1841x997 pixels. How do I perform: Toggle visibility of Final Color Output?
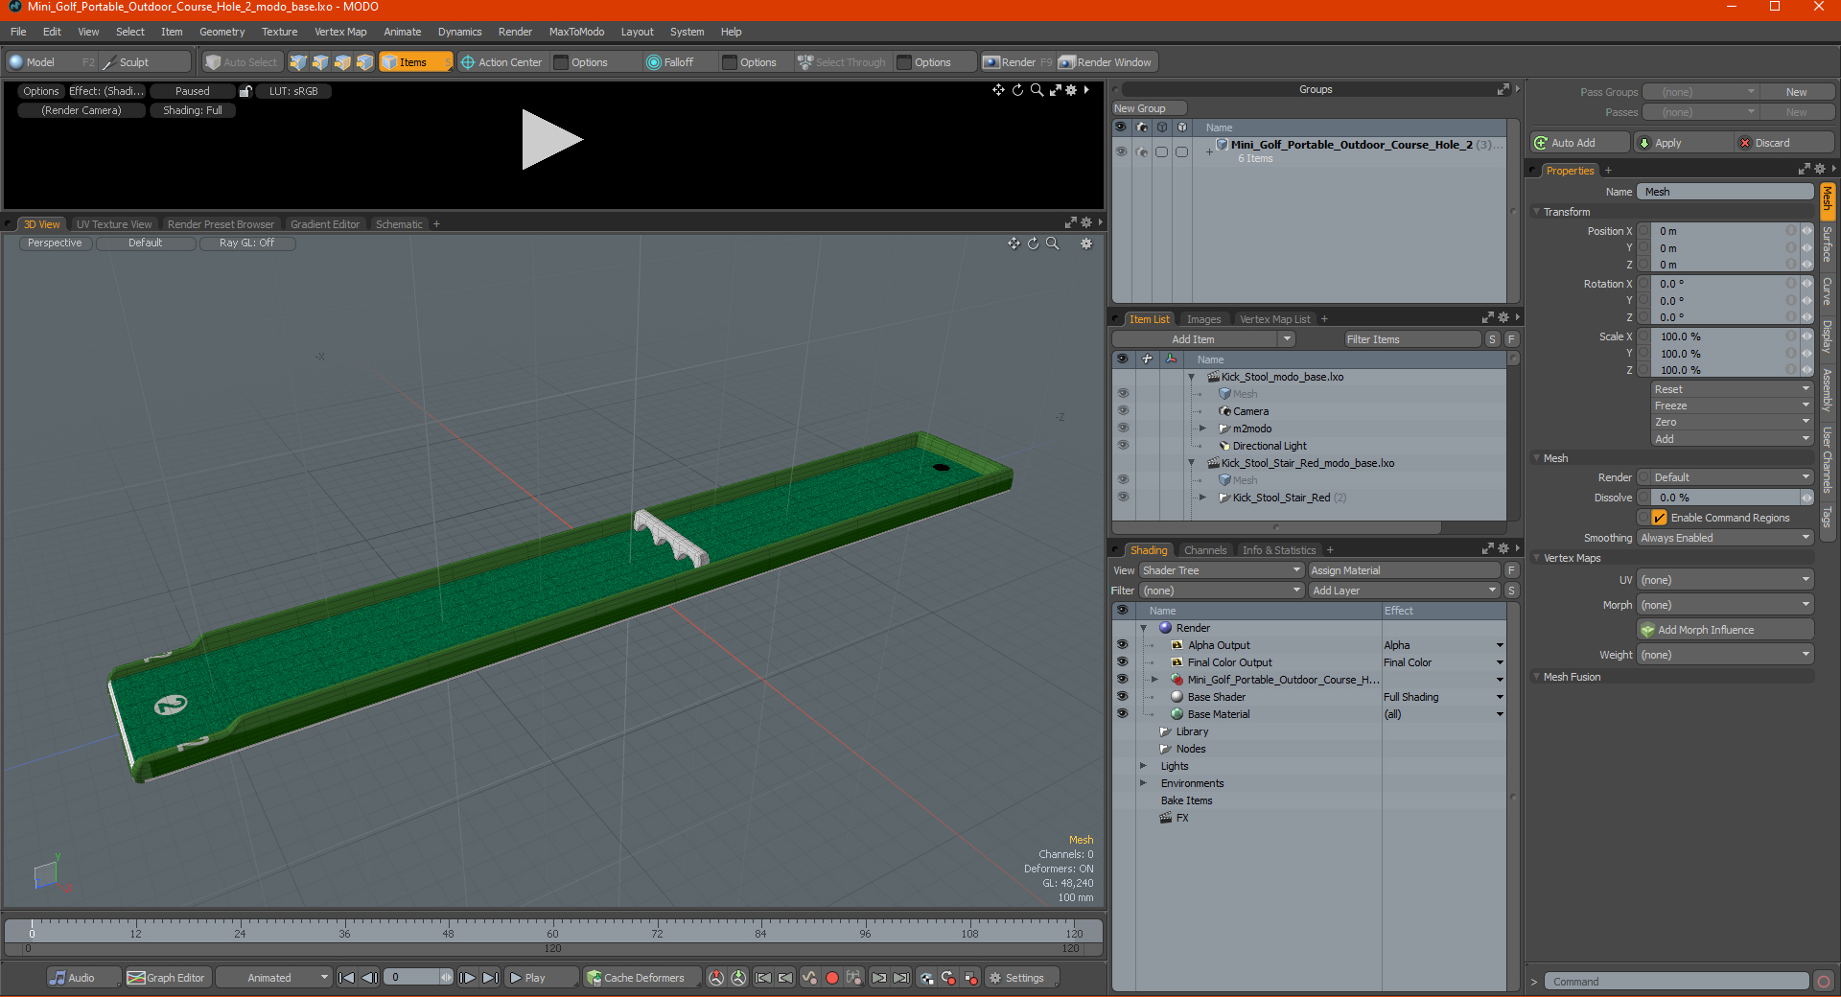(1122, 662)
